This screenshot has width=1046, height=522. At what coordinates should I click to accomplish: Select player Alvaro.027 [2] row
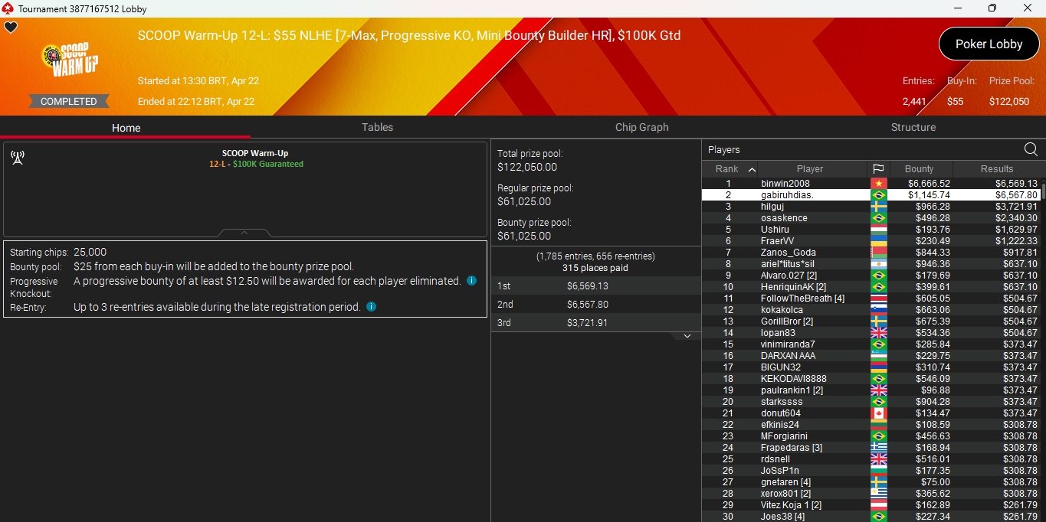pos(871,276)
